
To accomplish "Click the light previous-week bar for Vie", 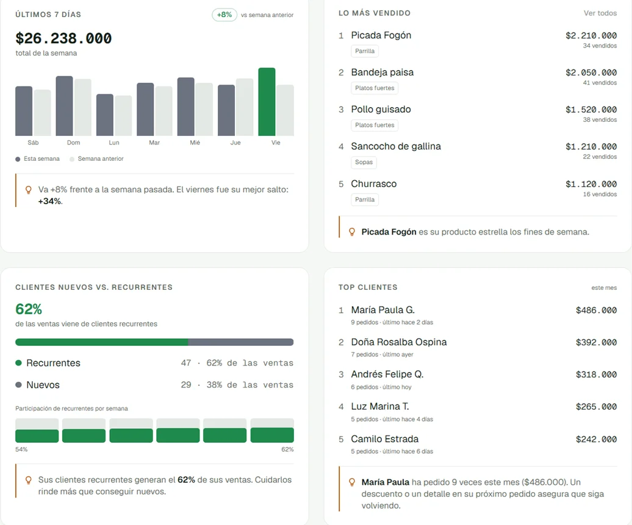I will click(x=285, y=110).
